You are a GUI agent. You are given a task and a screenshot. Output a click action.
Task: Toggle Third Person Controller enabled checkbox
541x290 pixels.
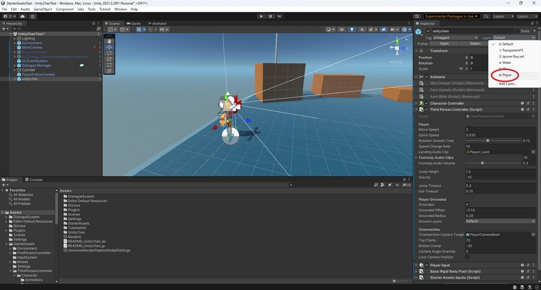click(426, 109)
